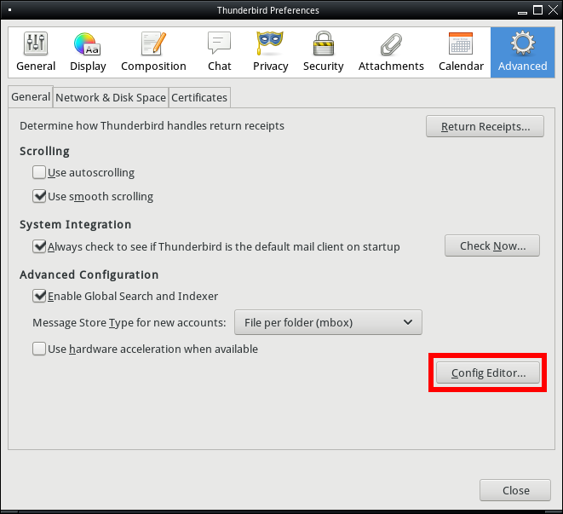Click the System Integration heading
The image size is (563, 514).
click(76, 225)
